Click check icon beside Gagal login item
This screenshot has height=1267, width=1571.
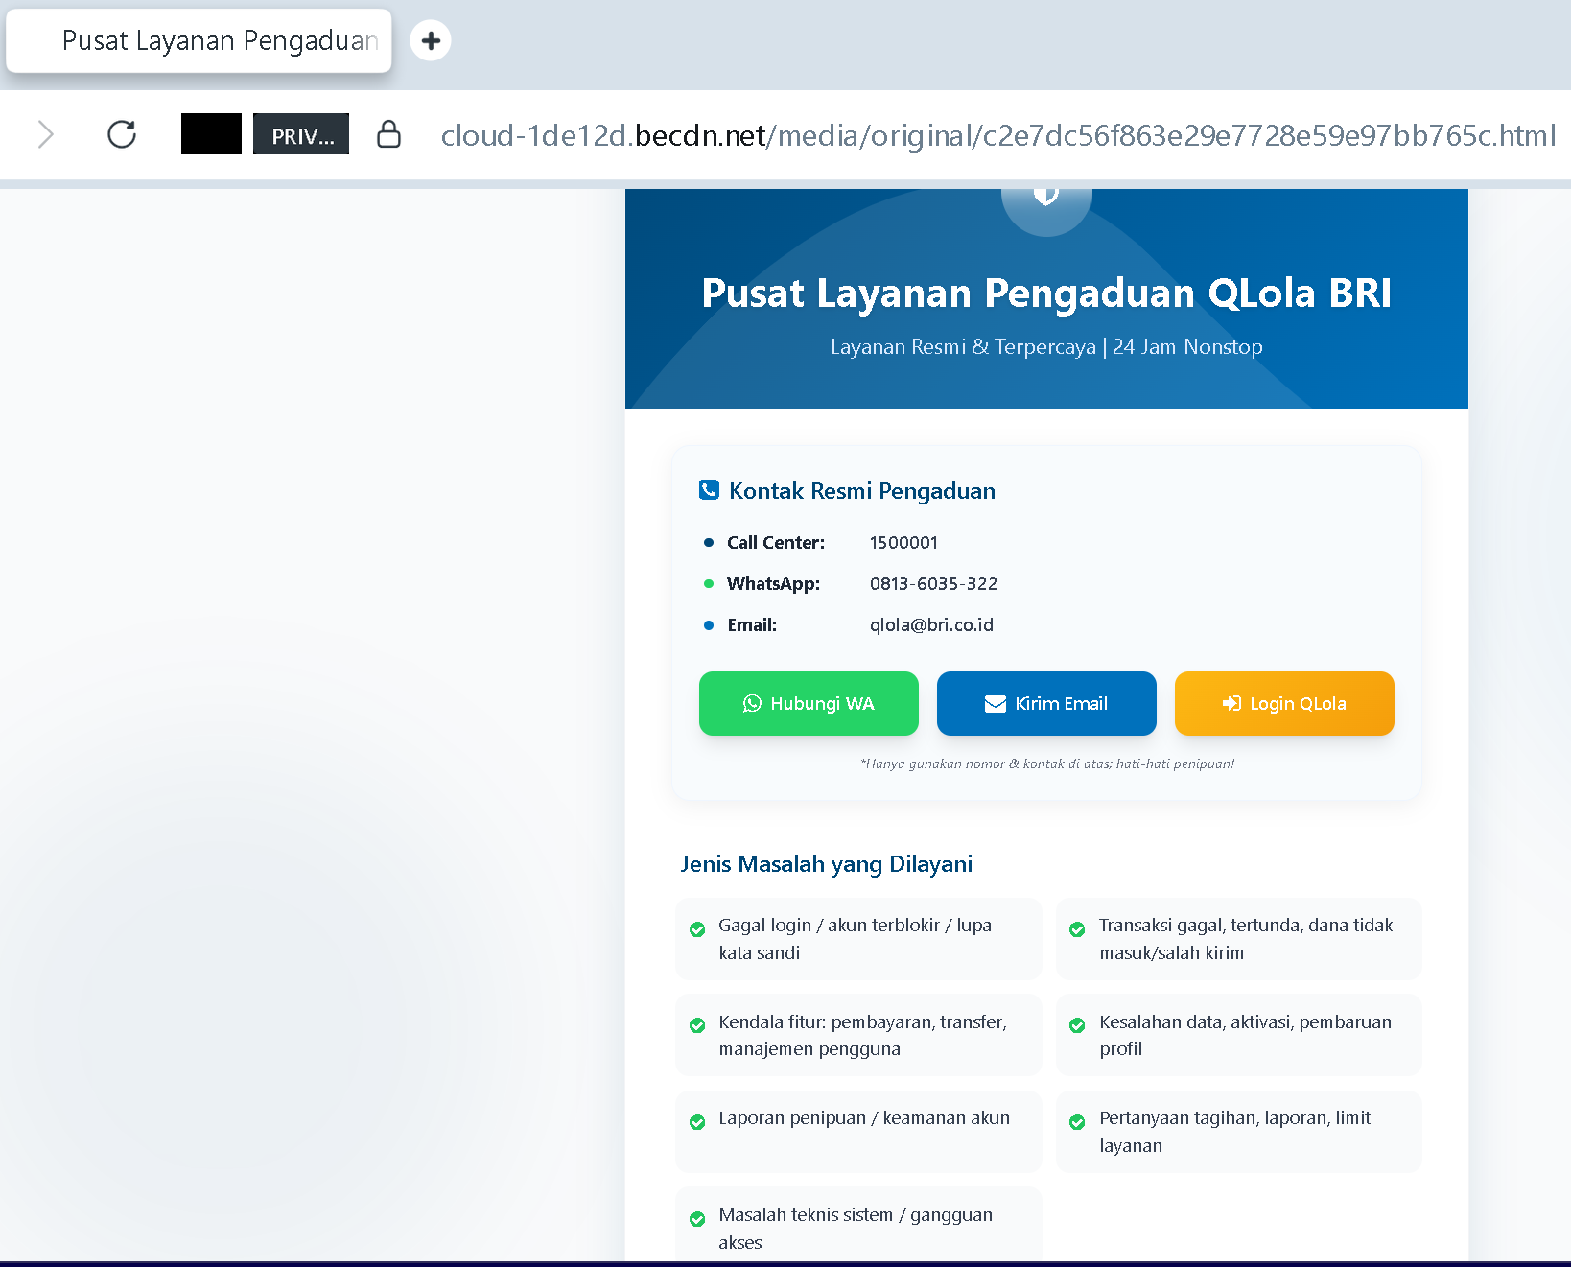point(697,929)
